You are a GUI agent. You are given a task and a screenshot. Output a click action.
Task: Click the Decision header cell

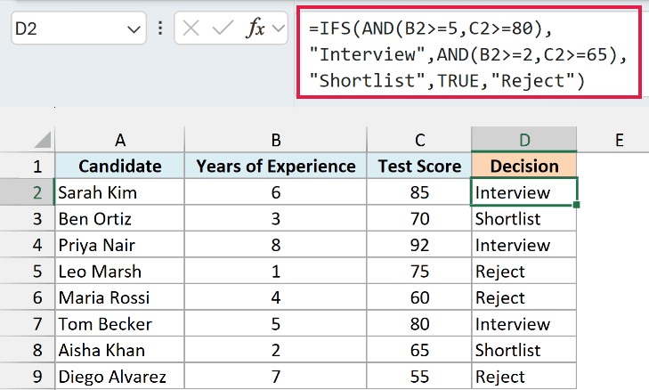[524, 166]
